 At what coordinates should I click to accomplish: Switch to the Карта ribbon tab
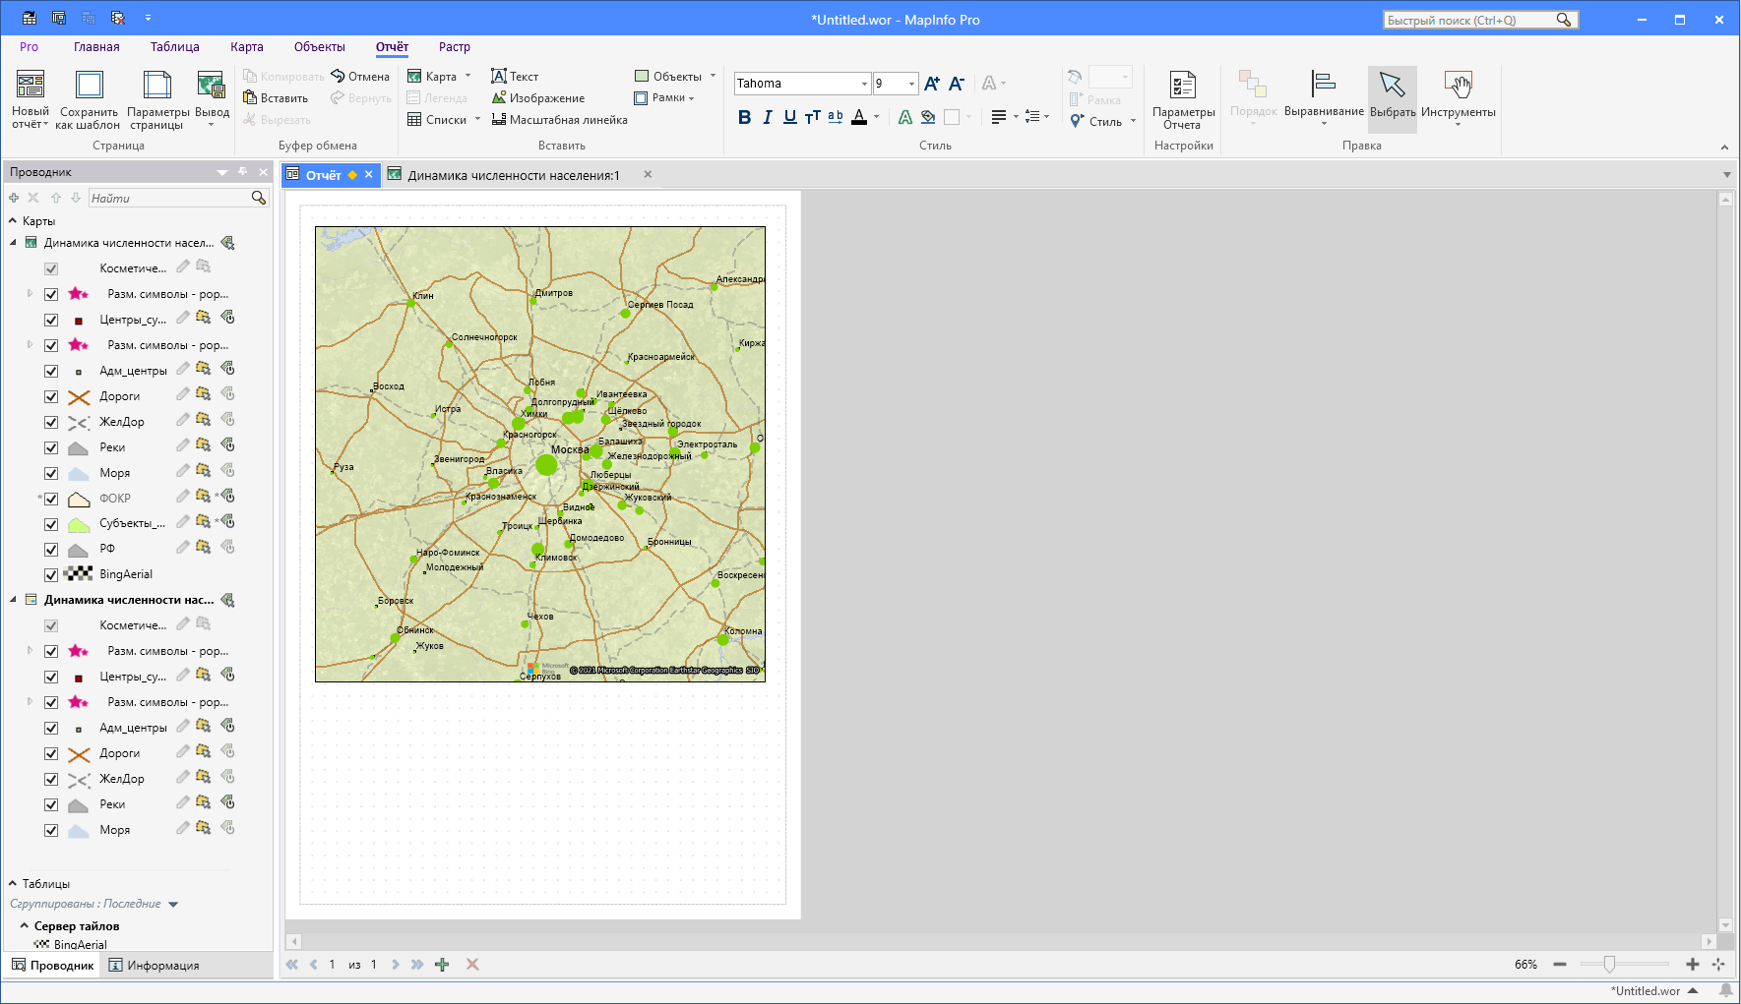tap(246, 47)
